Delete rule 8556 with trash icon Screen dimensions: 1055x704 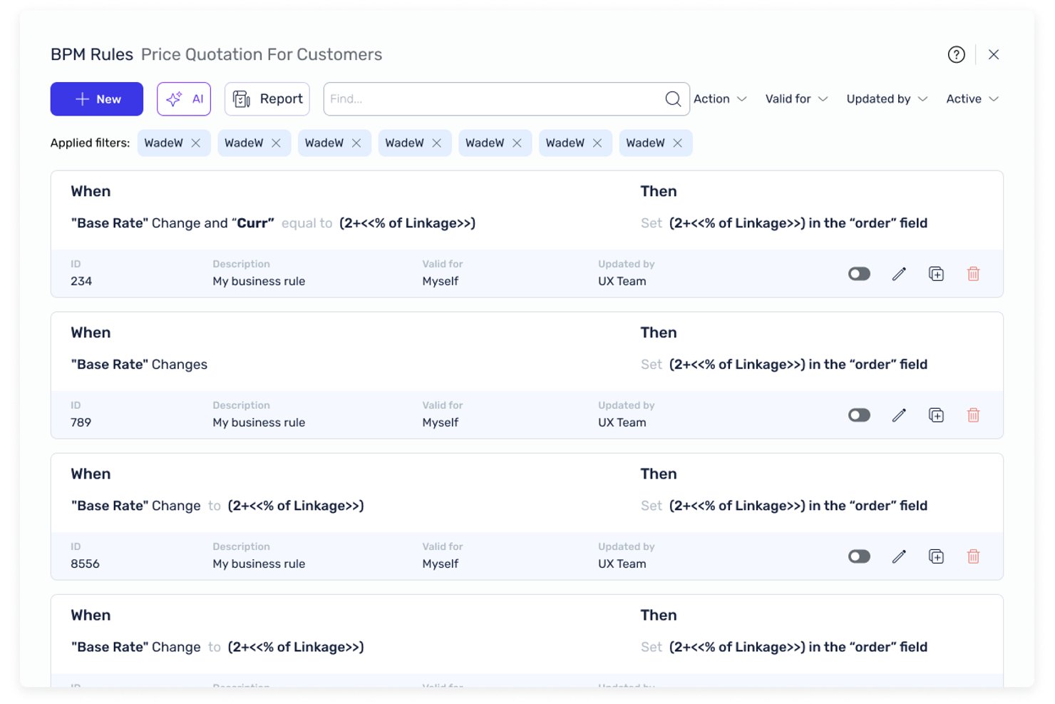(973, 556)
